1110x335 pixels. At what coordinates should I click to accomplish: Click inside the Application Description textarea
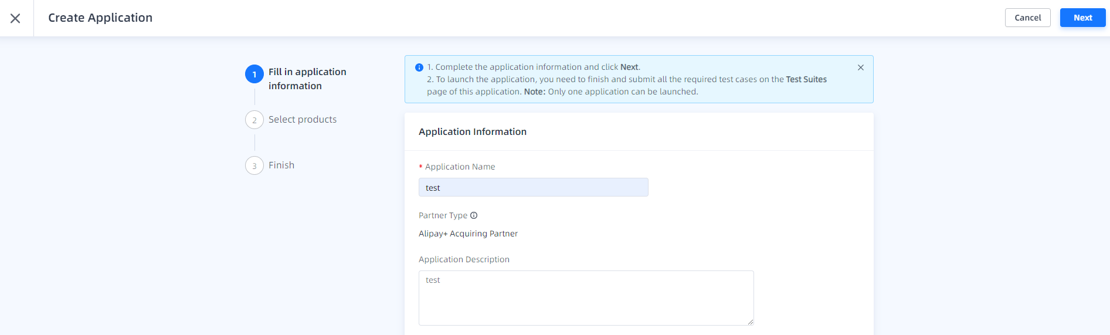click(x=586, y=297)
